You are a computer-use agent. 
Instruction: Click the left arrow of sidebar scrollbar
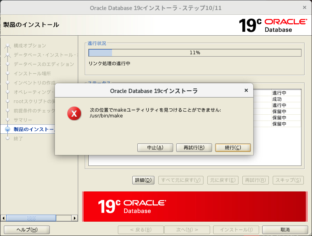tap(4, 218)
